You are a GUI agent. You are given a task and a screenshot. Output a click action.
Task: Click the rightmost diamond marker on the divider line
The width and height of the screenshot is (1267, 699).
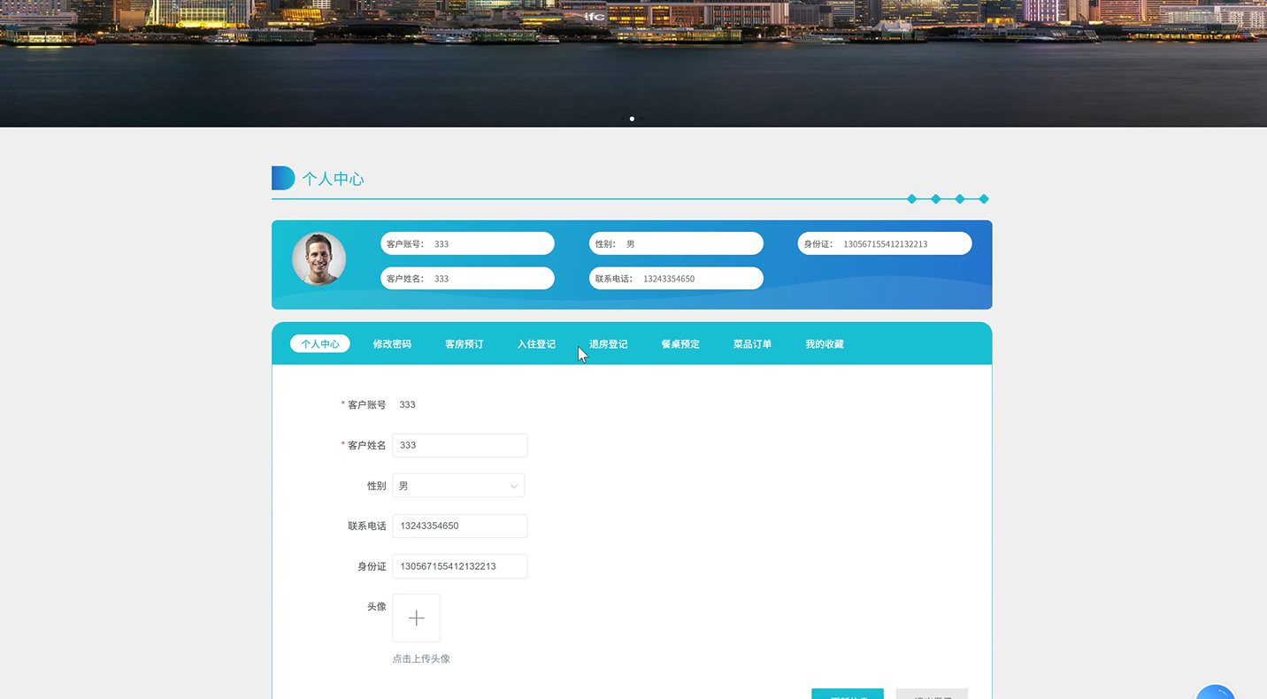pyautogui.click(x=983, y=199)
